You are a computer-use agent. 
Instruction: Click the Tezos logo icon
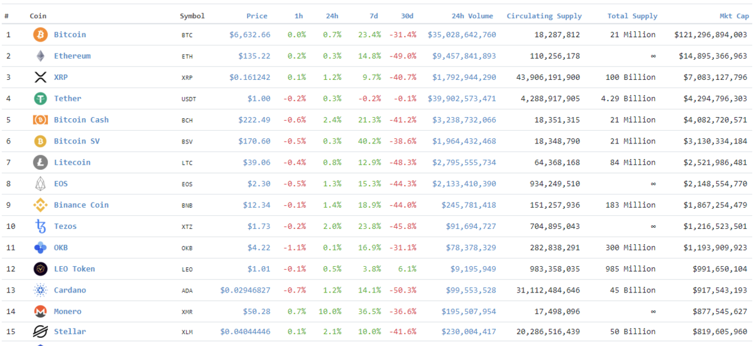point(40,226)
